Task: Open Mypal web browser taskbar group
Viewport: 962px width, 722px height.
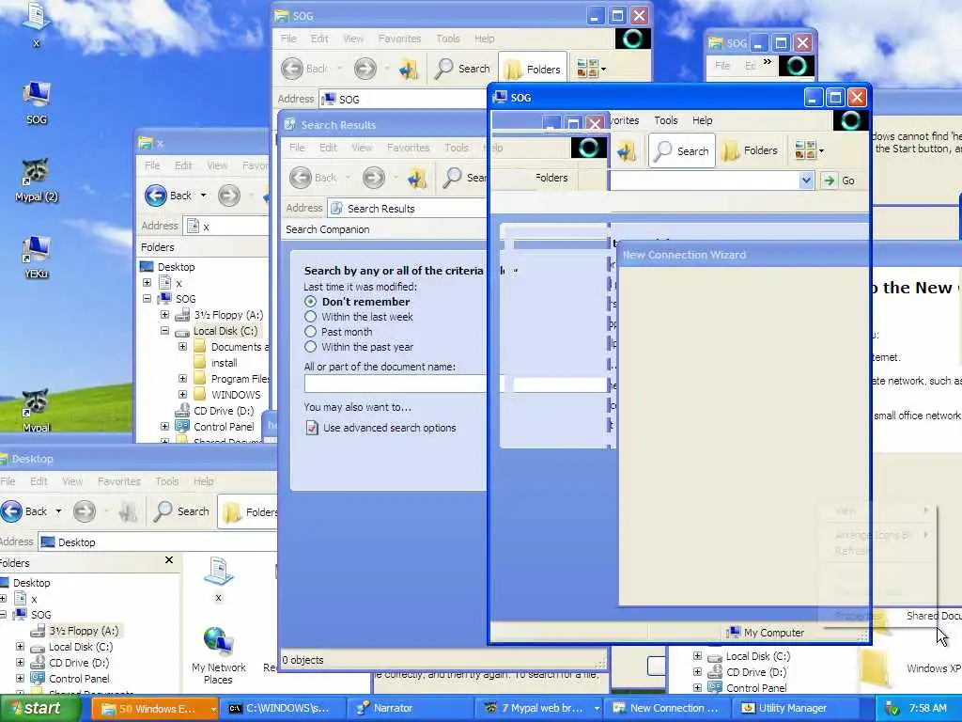Action: pyautogui.click(x=538, y=708)
